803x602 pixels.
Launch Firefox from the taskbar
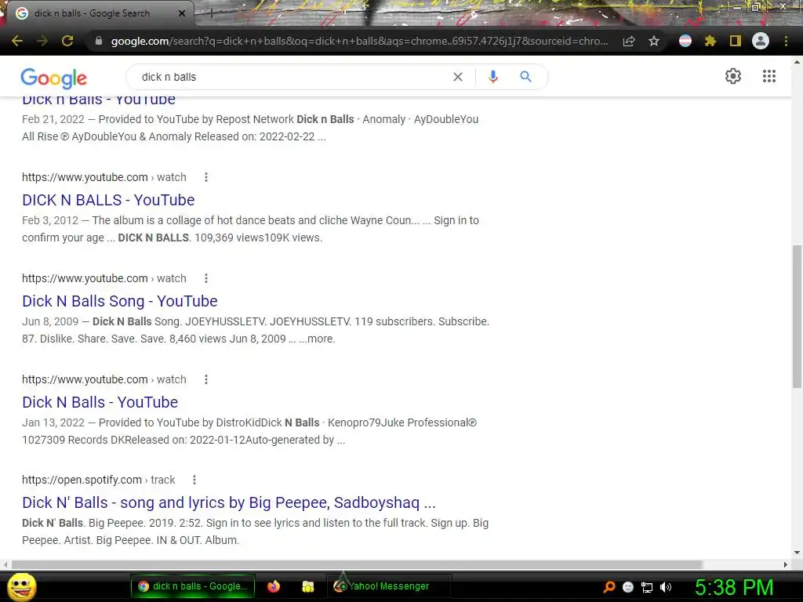pyautogui.click(x=274, y=586)
